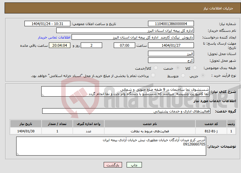Click the گروه خدمت field
Image resolution: width=241 pixels, height=173 pixels.
tap(126, 111)
